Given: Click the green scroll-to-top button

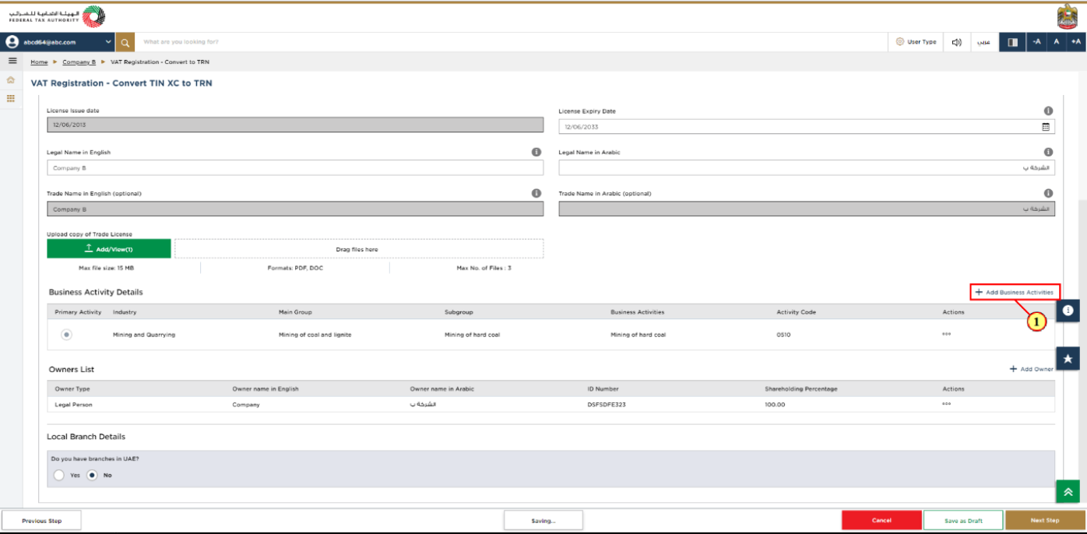Looking at the screenshot, I should pyautogui.click(x=1068, y=491).
